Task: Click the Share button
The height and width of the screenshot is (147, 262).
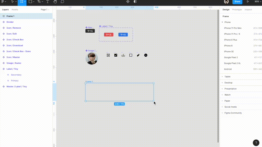Action: pyautogui.click(x=237, y=2)
